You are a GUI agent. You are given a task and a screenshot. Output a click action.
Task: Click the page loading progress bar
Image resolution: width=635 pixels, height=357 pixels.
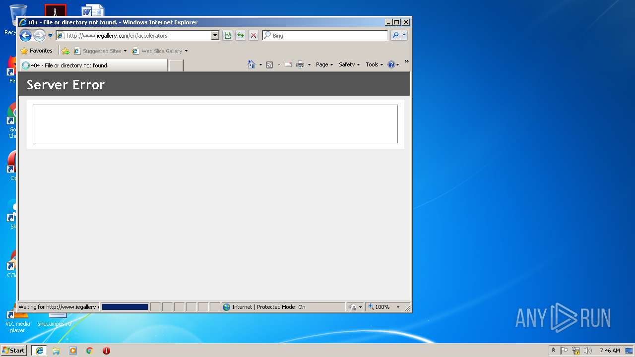pos(125,307)
